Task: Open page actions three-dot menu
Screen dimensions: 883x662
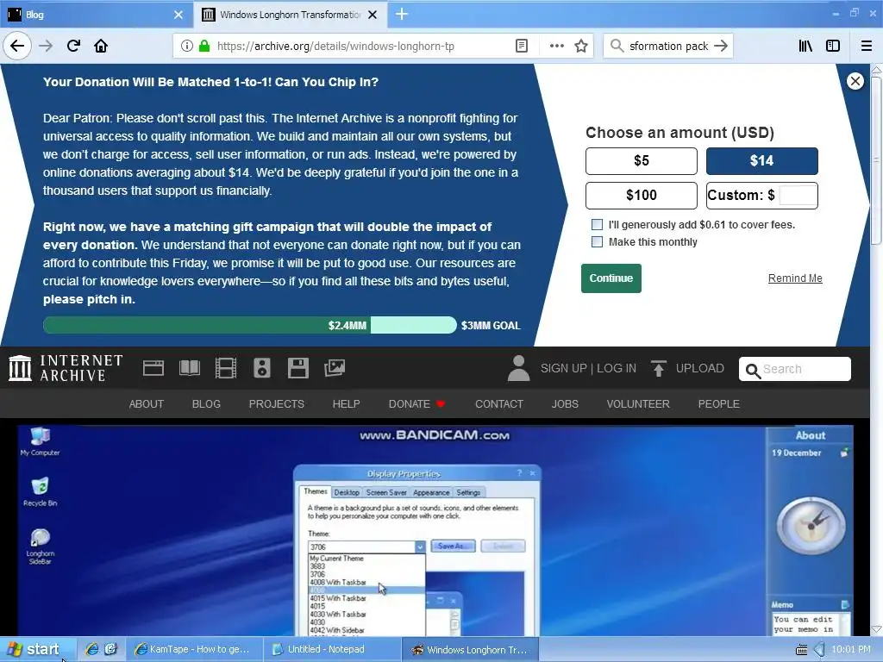Action: 556,46
